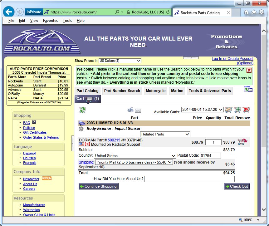Collapse the header using the up arrow handle
The height and width of the screenshot is (226, 269).
pos(191,58)
